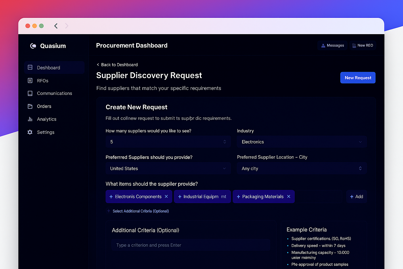Click the plus icon on Packaging Materials

coord(238,197)
